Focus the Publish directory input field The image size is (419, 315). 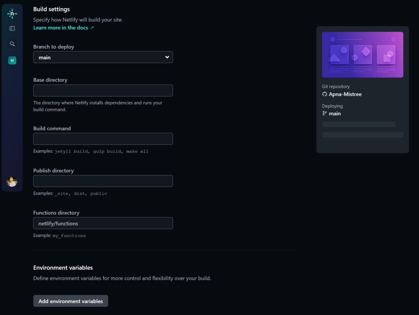point(103,181)
